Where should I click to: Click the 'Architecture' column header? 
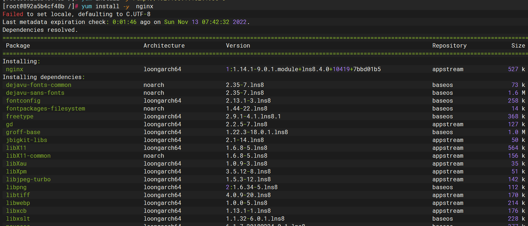click(x=164, y=45)
